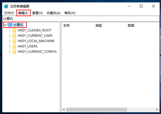Open the 收藏夹(A) menu
This screenshot has width=161, height=114.
pos(54,13)
